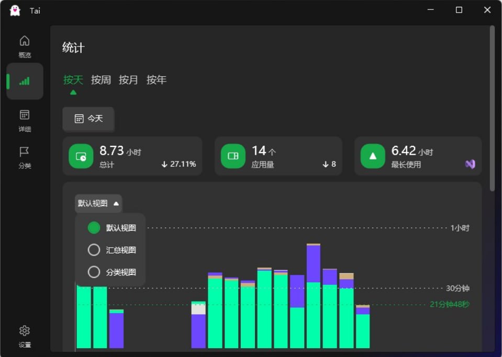Click the Visual Studio icon in longest-use card
The width and height of the screenshot is (502, 357).
point(470,164)
